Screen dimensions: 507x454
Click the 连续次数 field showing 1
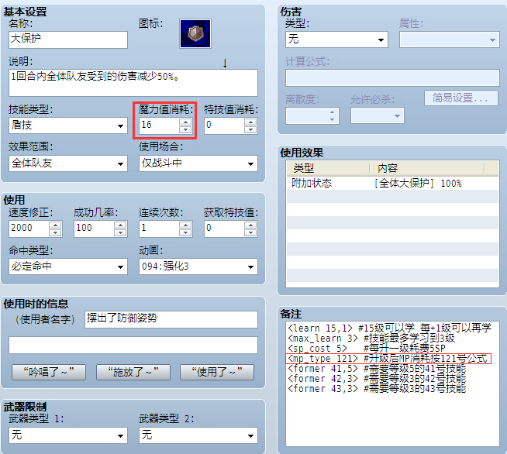tap(160, 229)
